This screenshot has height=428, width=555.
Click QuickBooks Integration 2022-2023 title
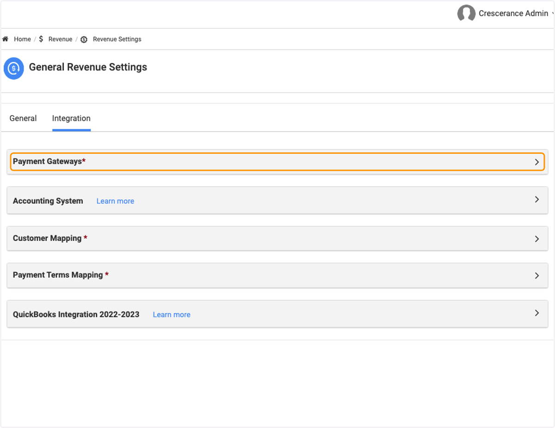click(x=76, y=314)
